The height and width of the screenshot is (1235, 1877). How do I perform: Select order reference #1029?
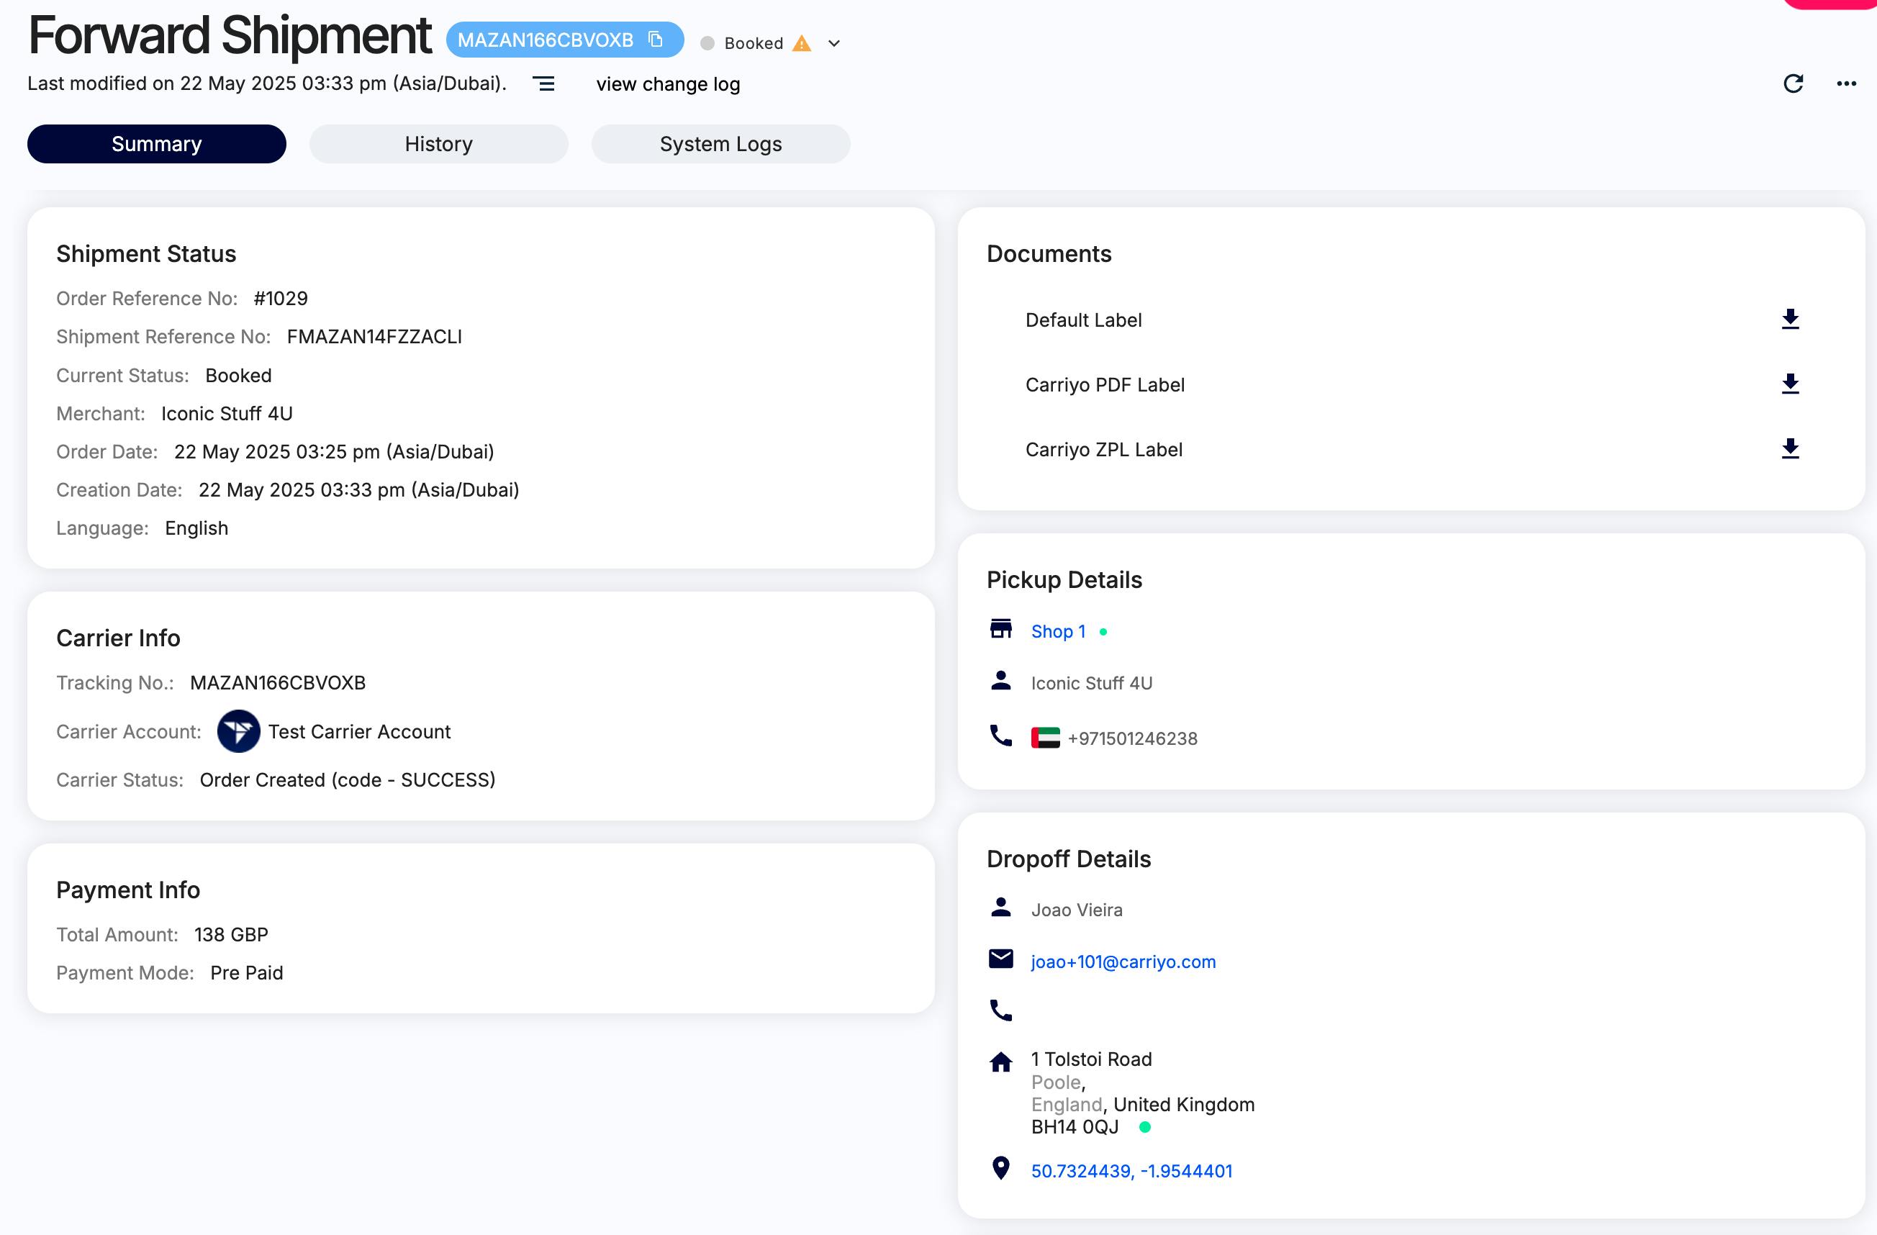pyautogui.click(x=281, y=298)
